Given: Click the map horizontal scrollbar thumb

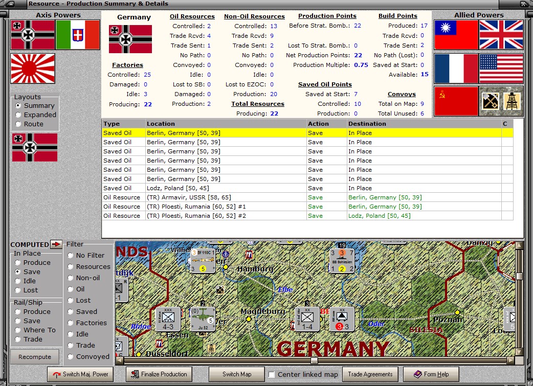Looking at the screenshot, I should (x=315, y=360).
